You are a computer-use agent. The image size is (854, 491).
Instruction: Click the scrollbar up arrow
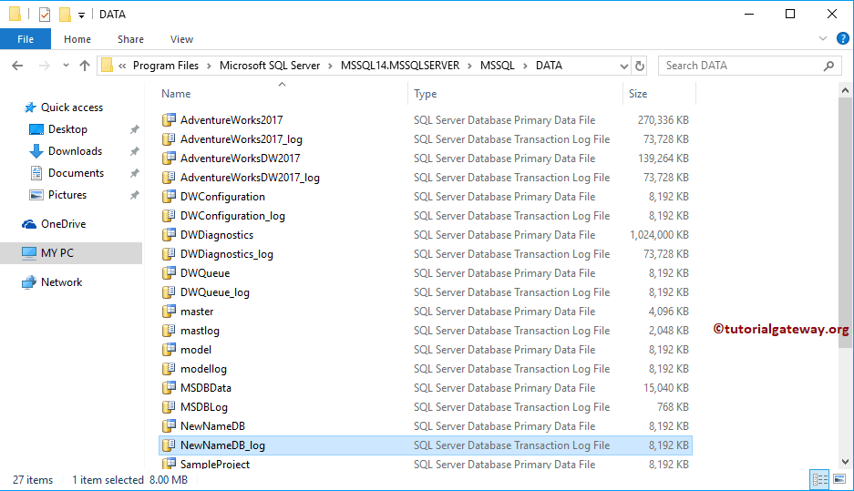[x=845, y=90]
